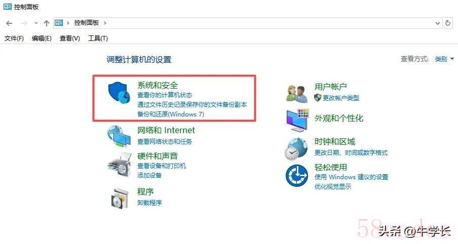Click the Clock and Region globe icon

(296, 149)
